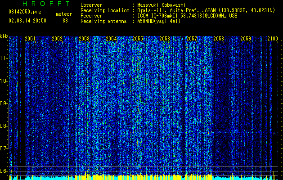Click the observer name Masayuki Kobayashi
This screenshot has height=180, width=283.
(x=162, y=5)
